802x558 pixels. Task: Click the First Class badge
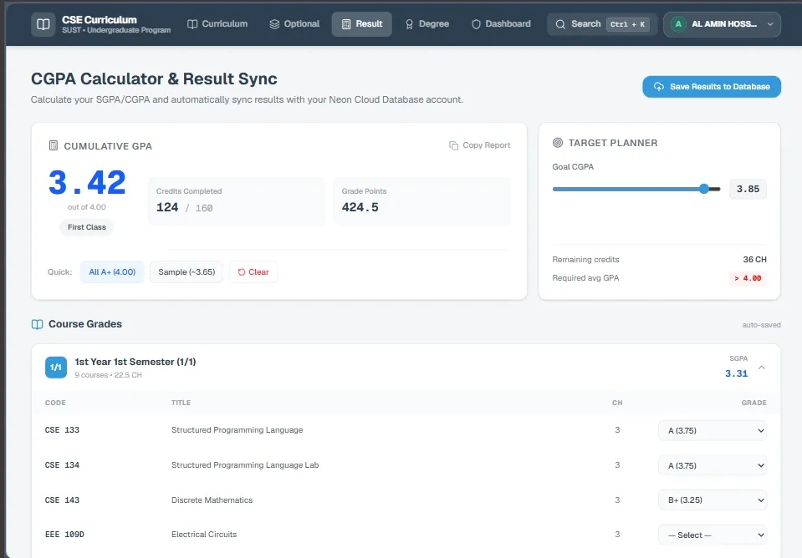point(87,227)
